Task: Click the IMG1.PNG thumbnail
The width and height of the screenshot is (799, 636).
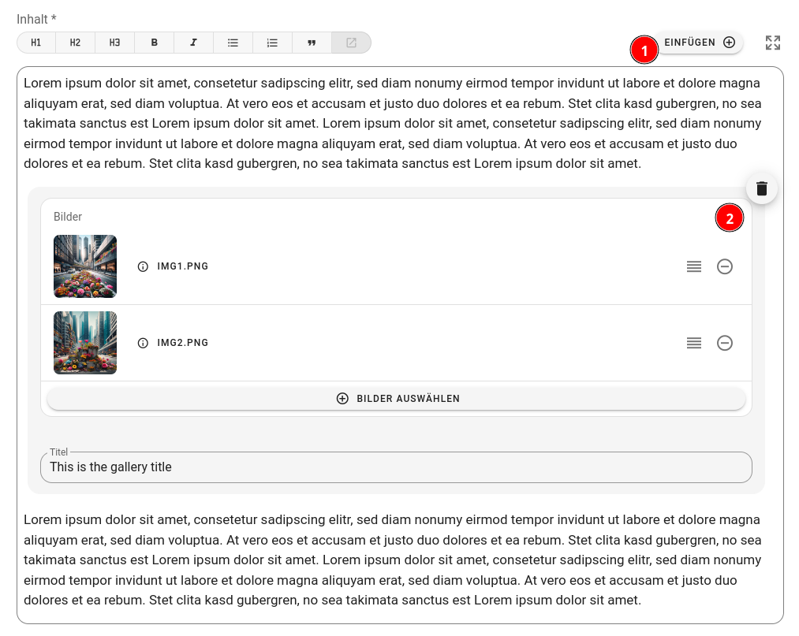Action: 85,266
